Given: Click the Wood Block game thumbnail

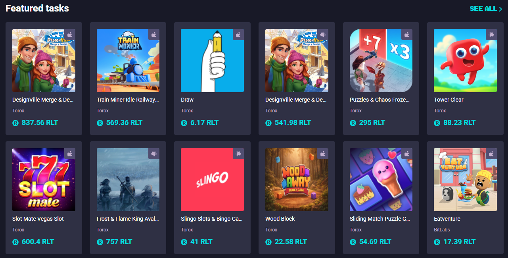Looking at the screenshot, I should click(297, 180).
